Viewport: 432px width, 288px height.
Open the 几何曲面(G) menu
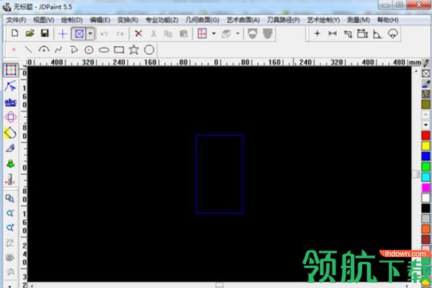tap(203, 20)
